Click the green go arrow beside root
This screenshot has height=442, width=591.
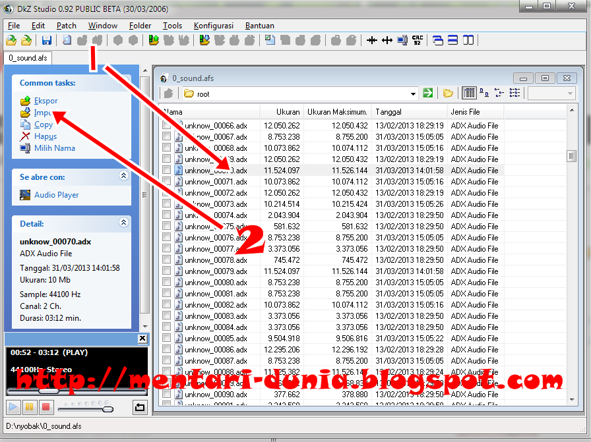pos(428,93)
